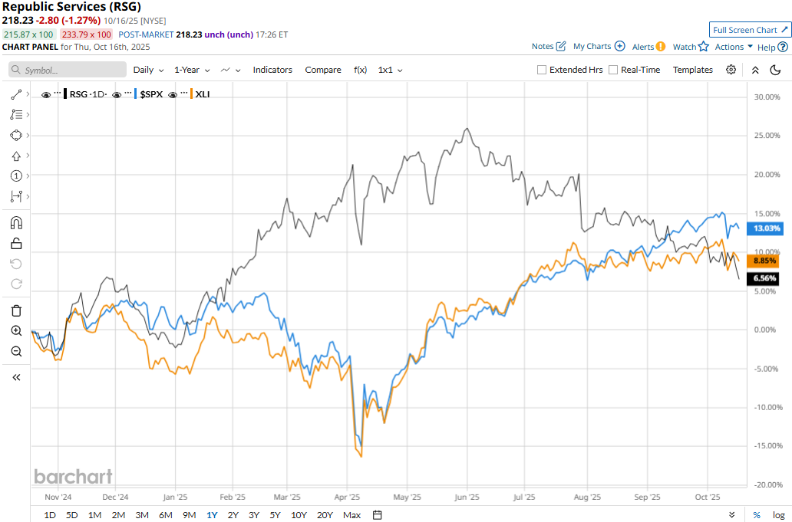Open the Fibonacci tools icon
The image size is (792, 522).
(16, 115)
